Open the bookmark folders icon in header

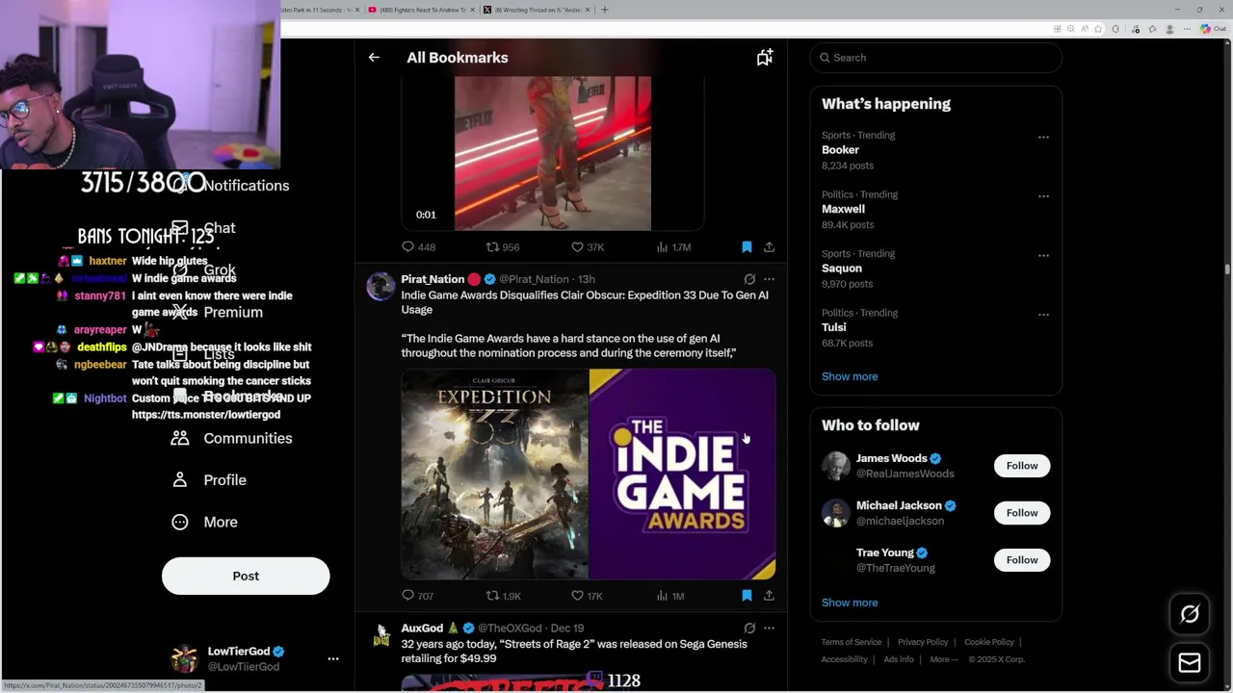click(x=764, y=58)
